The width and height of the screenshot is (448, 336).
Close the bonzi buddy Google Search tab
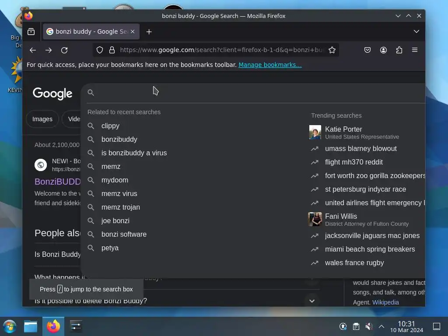click(133, 31)
